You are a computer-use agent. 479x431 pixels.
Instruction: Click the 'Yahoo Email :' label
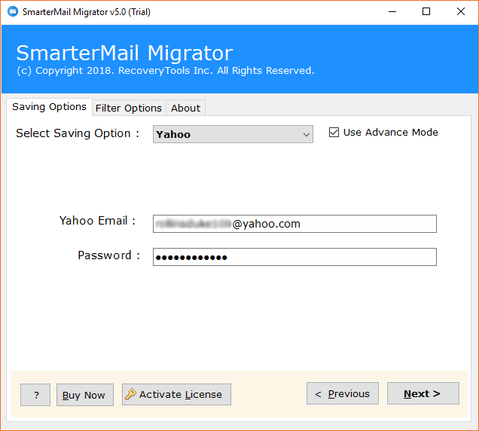[x=97, y=221]
